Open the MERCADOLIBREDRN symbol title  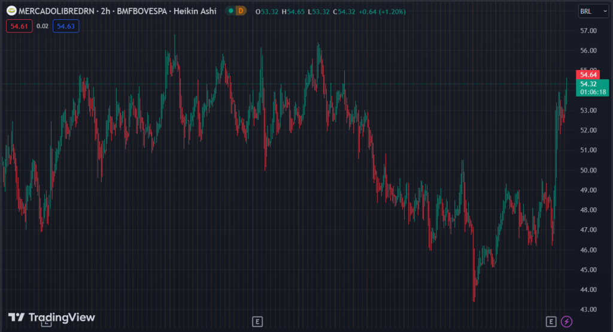[56, 11]
